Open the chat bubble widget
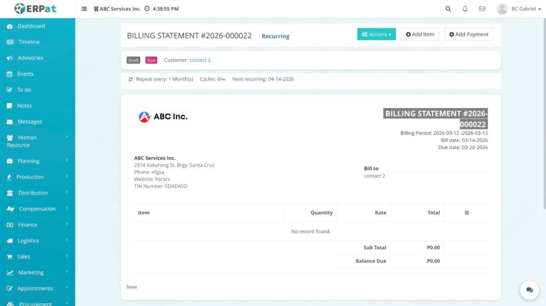This screenshot has height=306, width=546. 529,290
